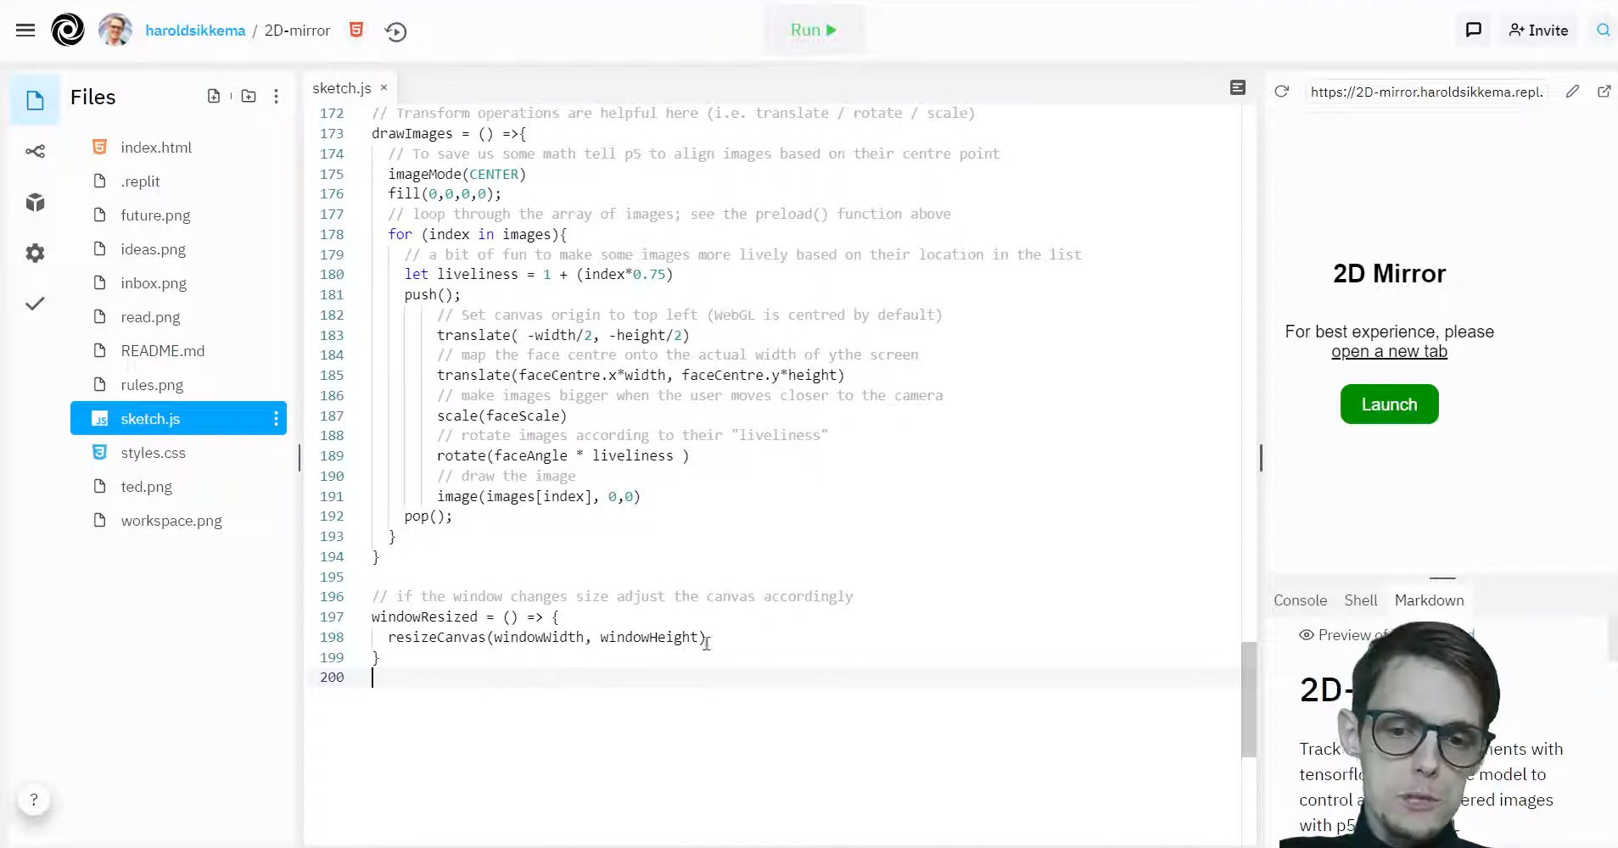Open preview in a new tab icon
Image resolution: width=1618 pixels, height=848 pixels.
(1604, 92)
